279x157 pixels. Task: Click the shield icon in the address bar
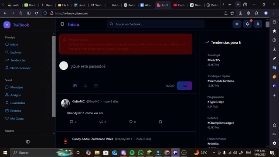click(x=45, y=13)
